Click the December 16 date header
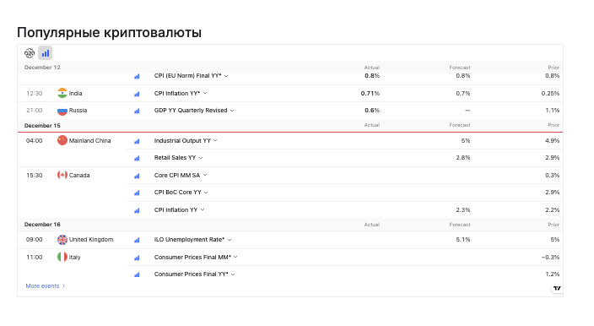This screenshot has height=326, width=594. (x=42, y=225)
